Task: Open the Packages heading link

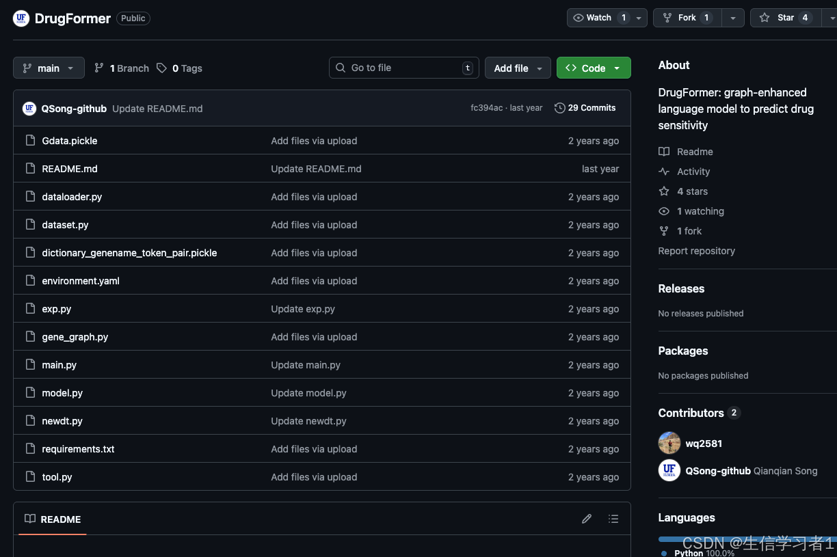Action: point(683,351)
